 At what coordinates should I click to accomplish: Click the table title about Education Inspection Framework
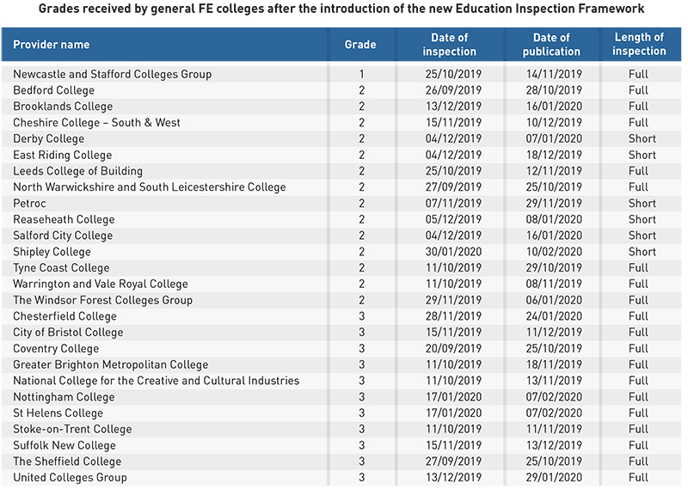tap(341, 9)
